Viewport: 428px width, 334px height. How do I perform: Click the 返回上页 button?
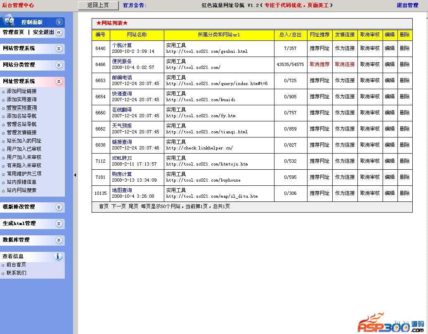[x=98, y=5]
